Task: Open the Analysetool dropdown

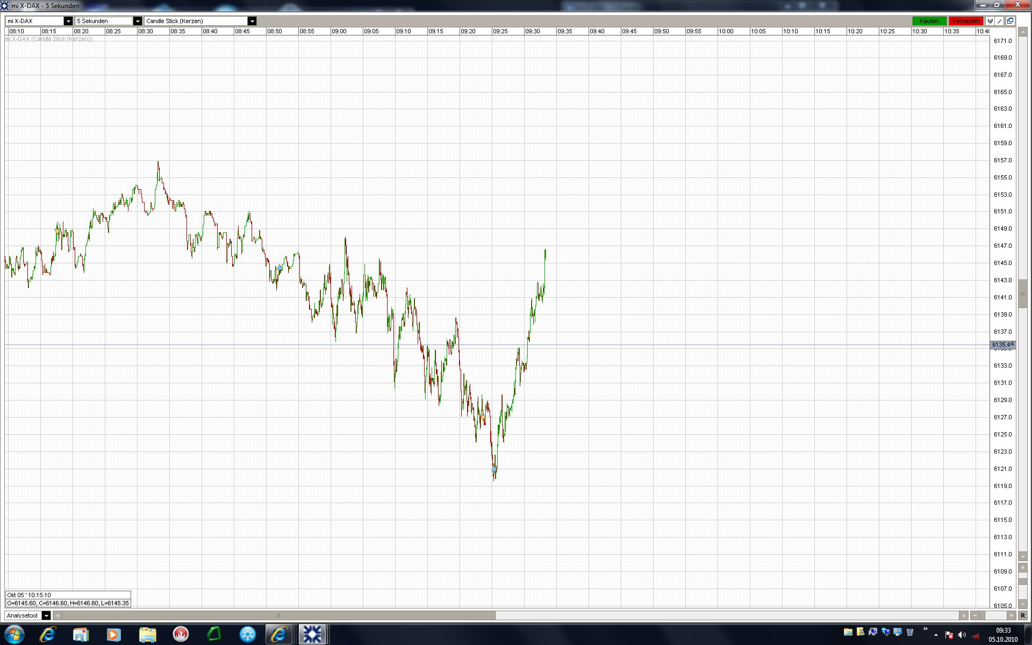Action: 46,615
